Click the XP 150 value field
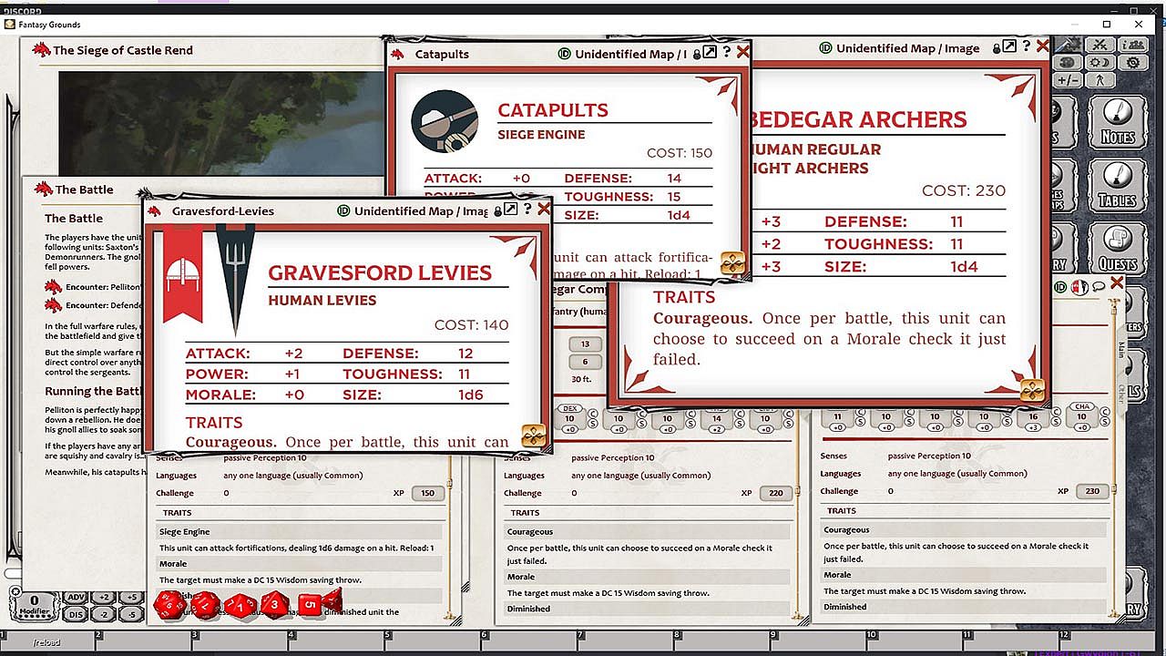The height and width of the screenshot is (656, 1166). click(427, 493)
